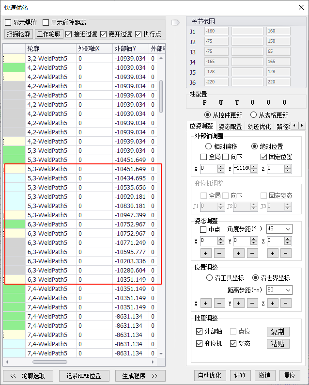Screen dimensions: 309x385
Task: Click the 生成程序 button
Action: tap(140, 376)
